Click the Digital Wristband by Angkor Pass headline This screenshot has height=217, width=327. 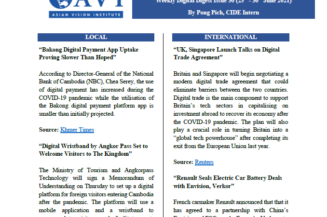(93, 149)
